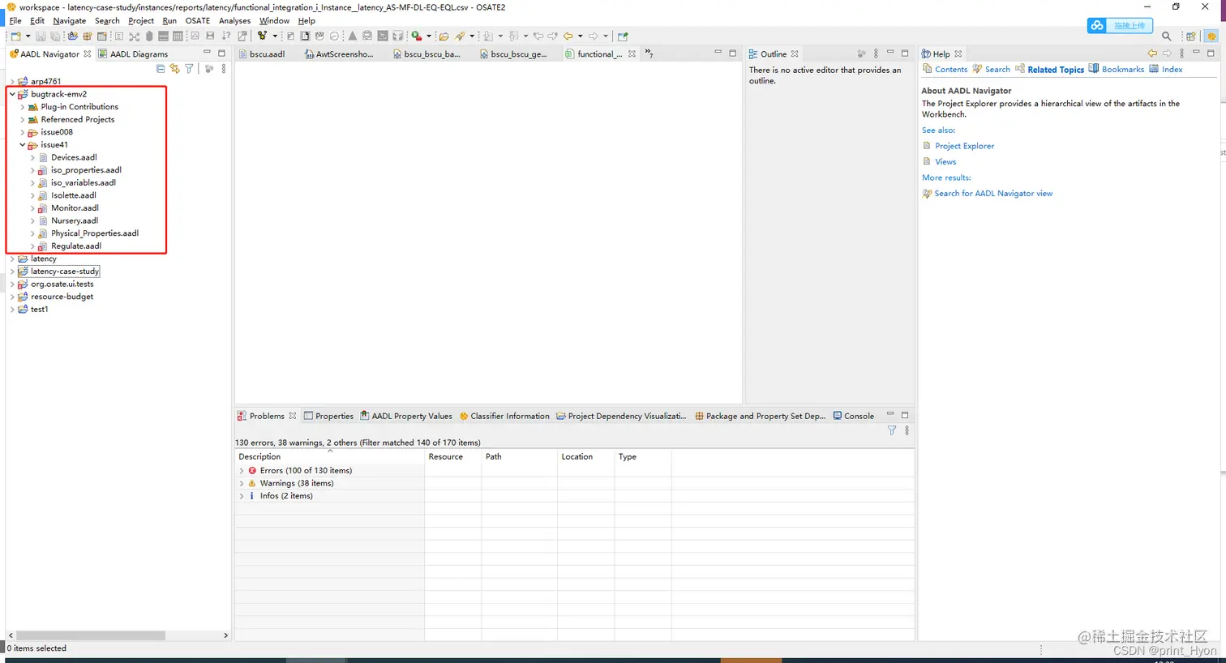Screen dimensions: 1226x663
Task: Click Collapse All in AADL Navigator
Action: 161,69
